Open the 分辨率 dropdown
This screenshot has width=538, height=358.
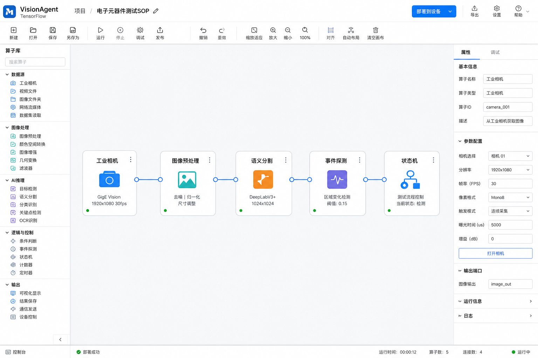tap(510, 170)
